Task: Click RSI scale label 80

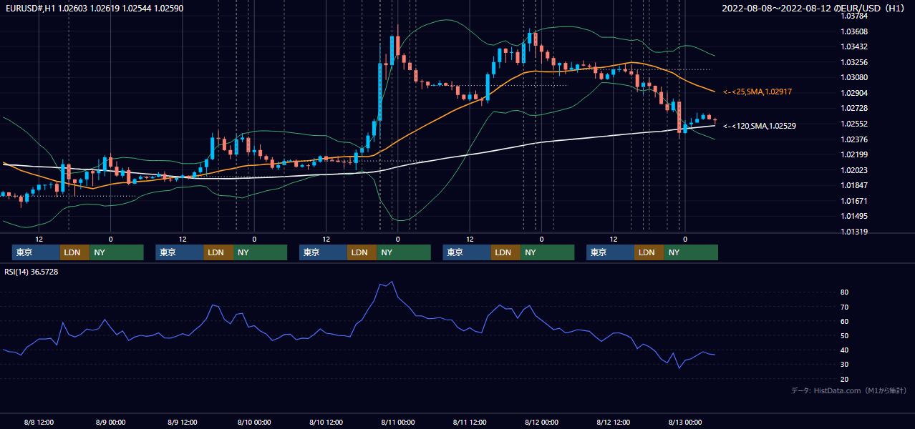Action: [845, 292]
